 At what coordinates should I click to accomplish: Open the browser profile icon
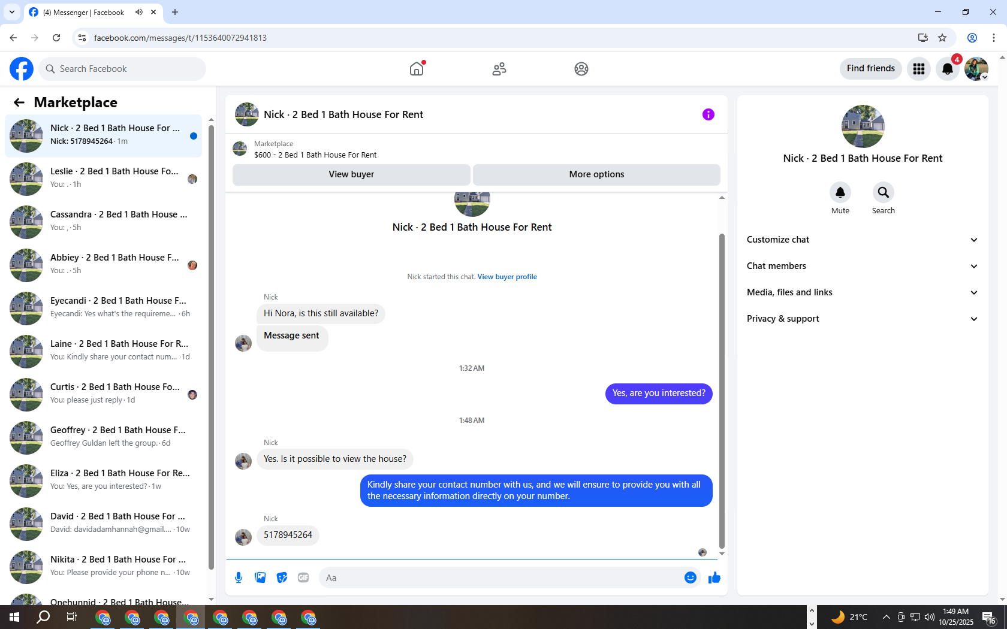click(x=972, y=38)
